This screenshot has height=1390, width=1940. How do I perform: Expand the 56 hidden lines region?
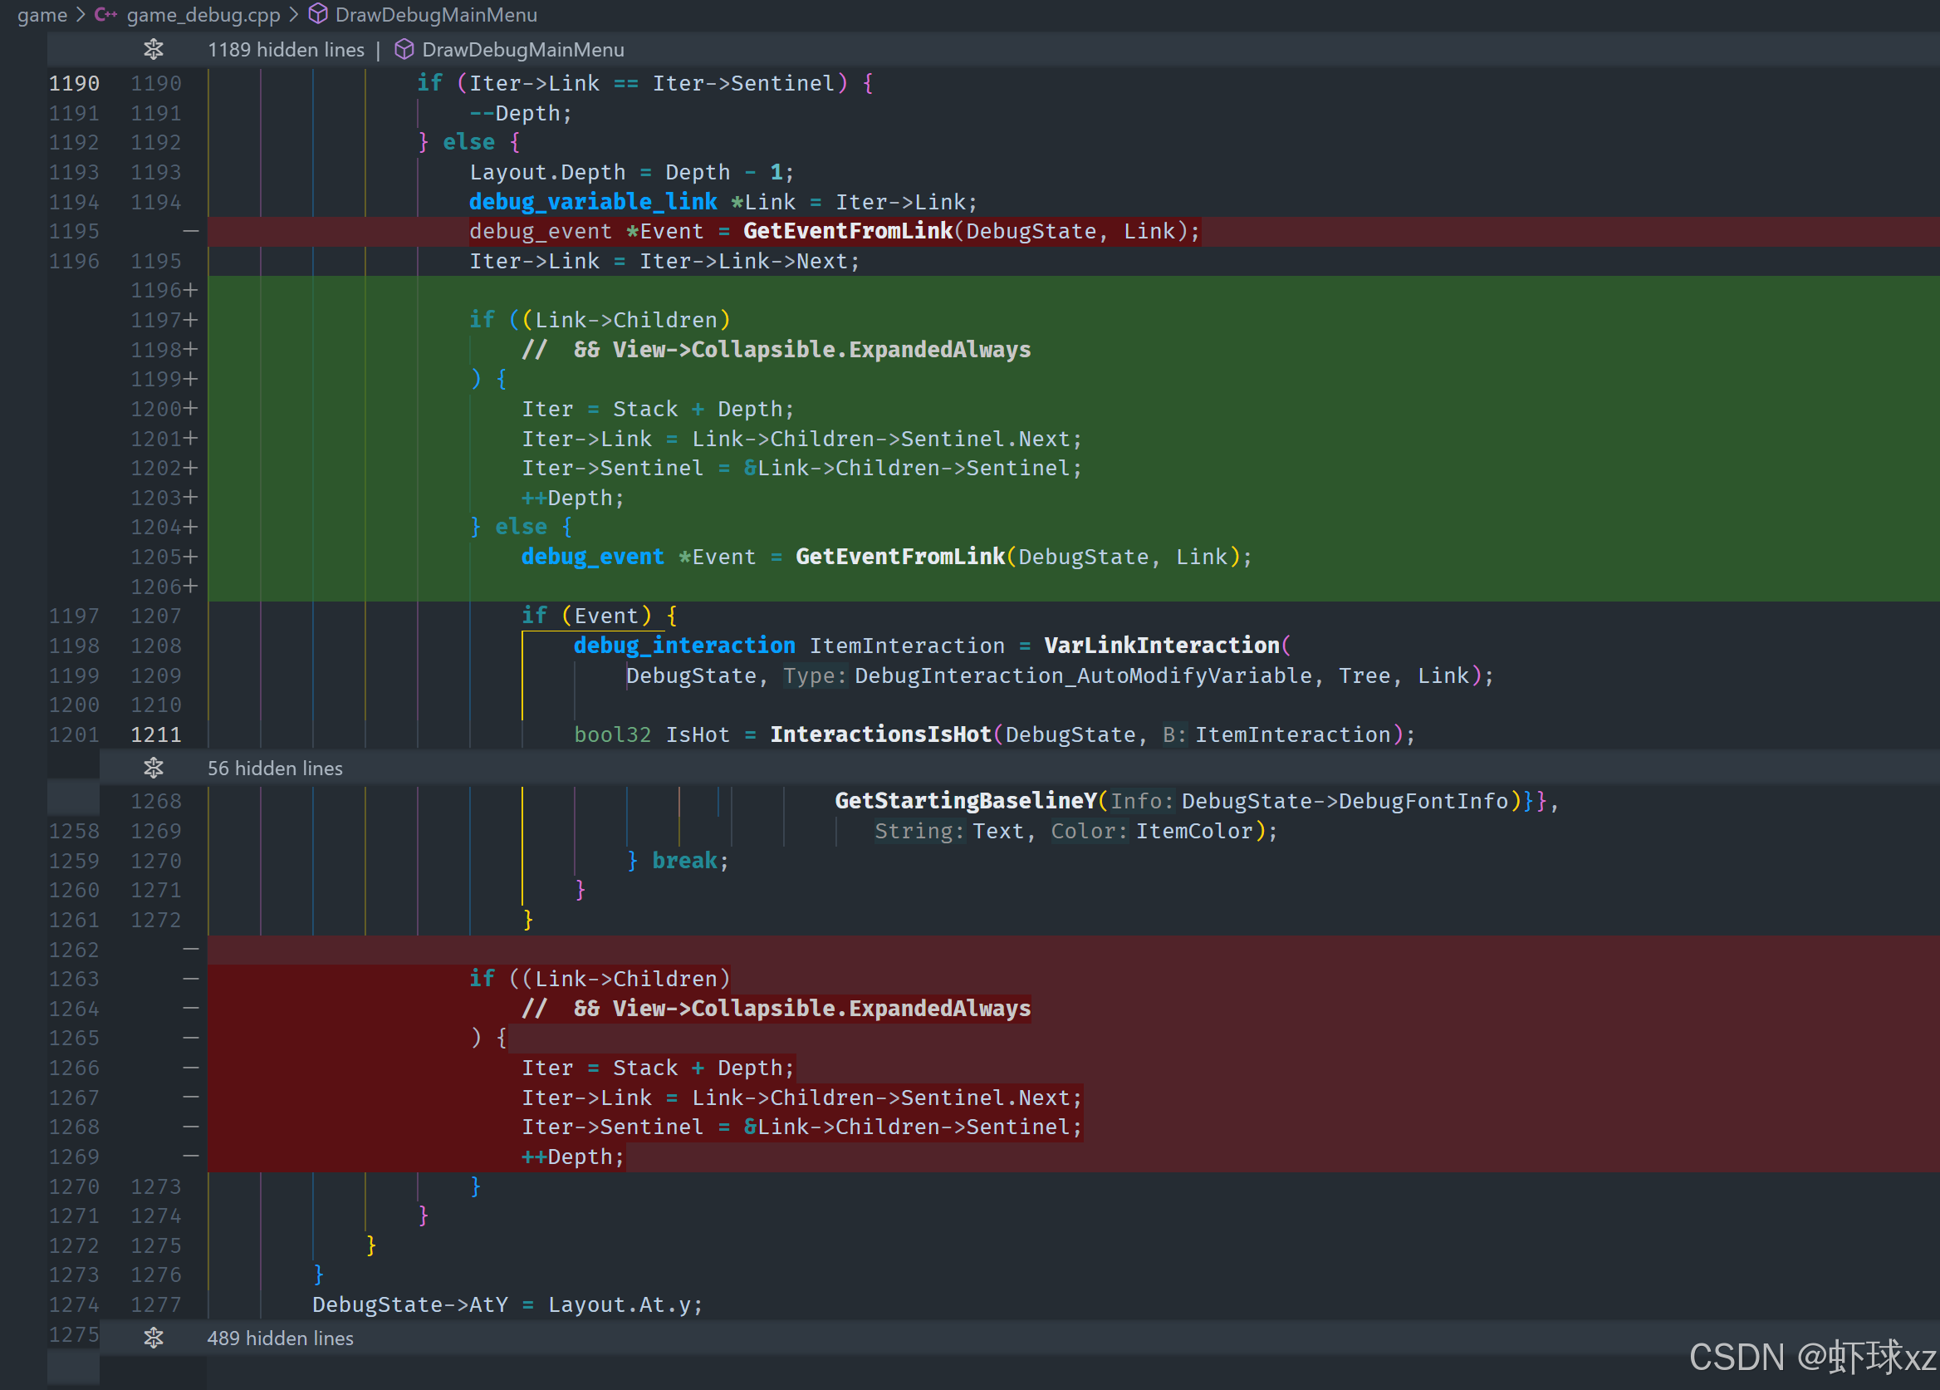pyautogui.click(x=275, y=768)
